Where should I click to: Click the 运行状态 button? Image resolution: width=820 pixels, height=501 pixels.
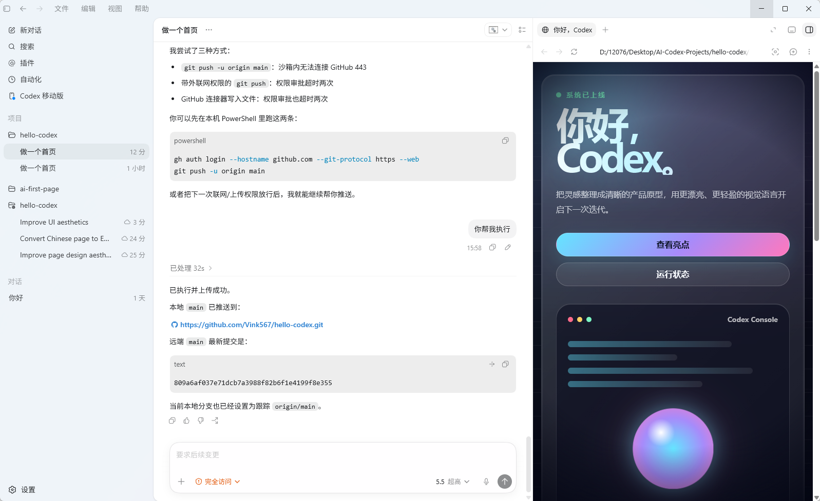click(673, 274)
